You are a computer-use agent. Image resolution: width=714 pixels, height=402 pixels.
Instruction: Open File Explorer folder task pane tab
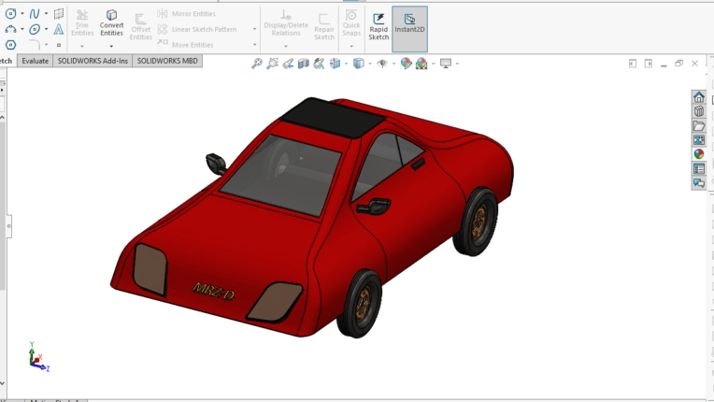(699, 125)
